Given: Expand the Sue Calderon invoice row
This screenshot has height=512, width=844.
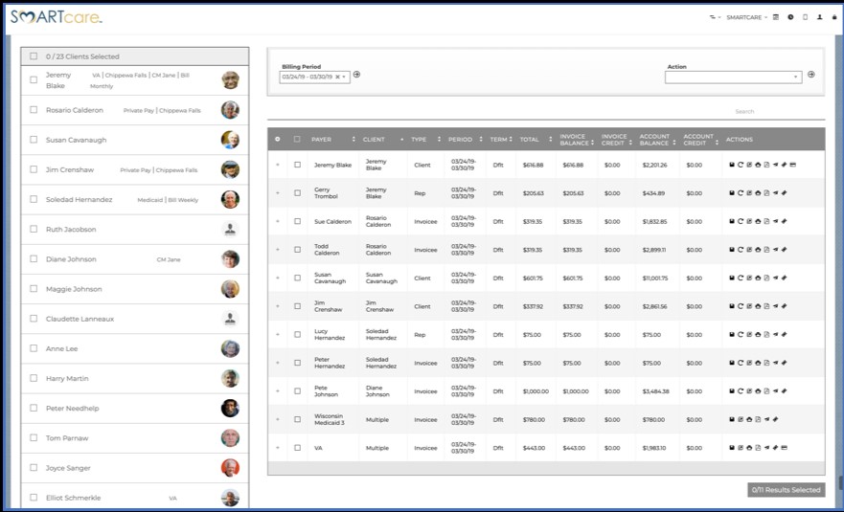Looking at the screenshot, I should click(x=277, y=222).
